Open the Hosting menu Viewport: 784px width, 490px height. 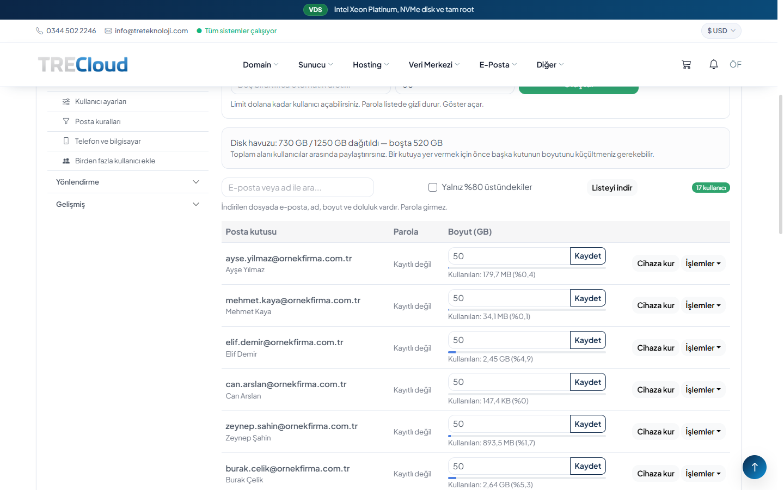[x=371, y=65]
